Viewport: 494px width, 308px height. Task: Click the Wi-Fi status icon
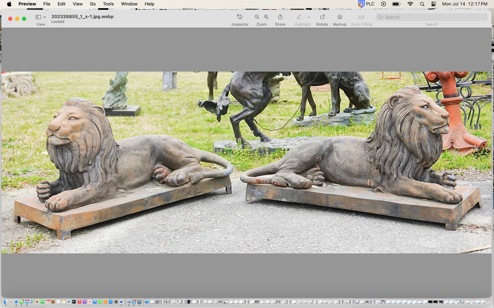[410, 4]
